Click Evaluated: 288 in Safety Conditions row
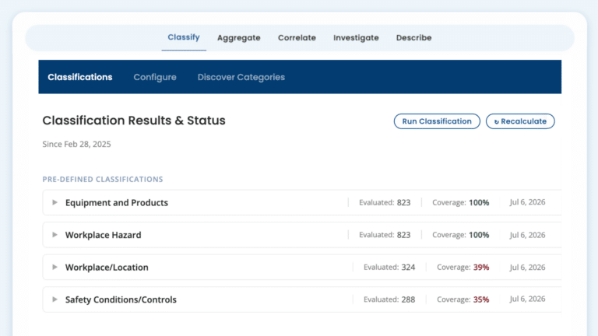Screen dimensions: 598x336 (389, 299)
